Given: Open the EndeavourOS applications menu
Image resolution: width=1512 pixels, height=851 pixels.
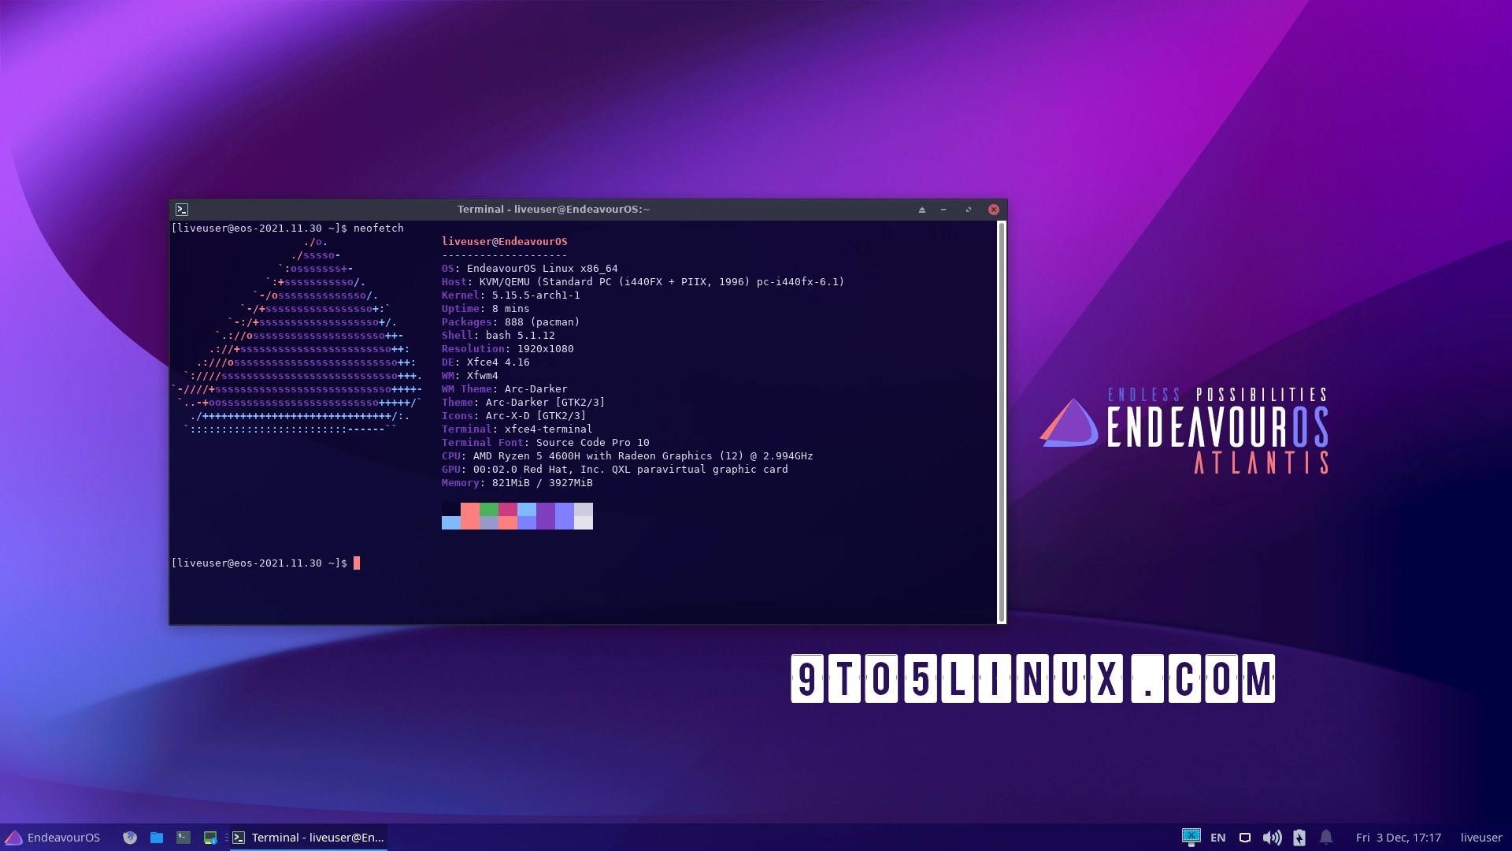Looking at the screenshot, I should click(x=53, y=838).
